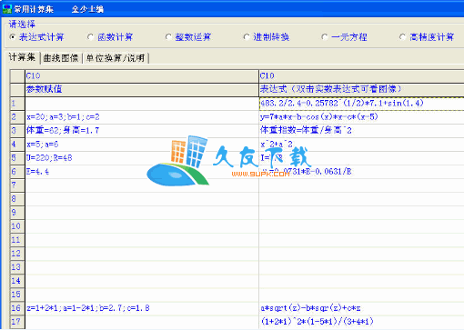Click parameter cell E=4.4
The height and width of the screenshot is (330, 464).
142,172
